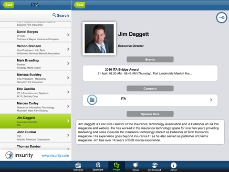Select Thomas Dunbar name in list
Image resolution: width=229 pixels, height=172 pixels.
pyautogui.click(x=29, y=146)
